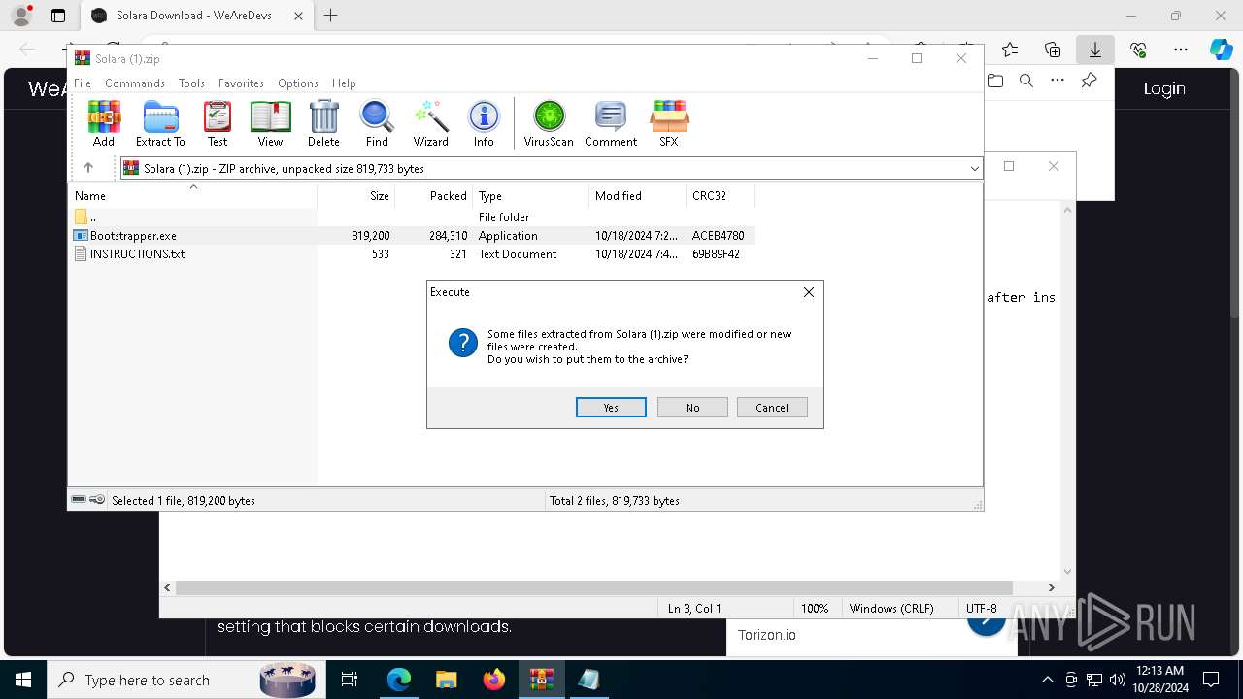Run the VirusScan tool
Screen dimensions: 1243x699
click(549, 123)
